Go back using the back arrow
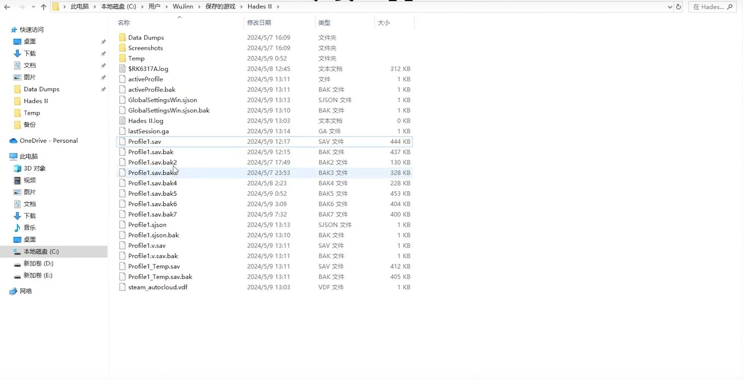The width and height of the screenshot is (743, 380). coord(7,7)
